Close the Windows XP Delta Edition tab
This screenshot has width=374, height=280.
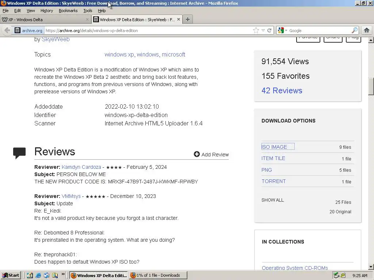[178, 20]
